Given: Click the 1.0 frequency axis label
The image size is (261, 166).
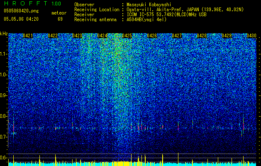Looking at the screenshot, I should [x=4, y=75].
